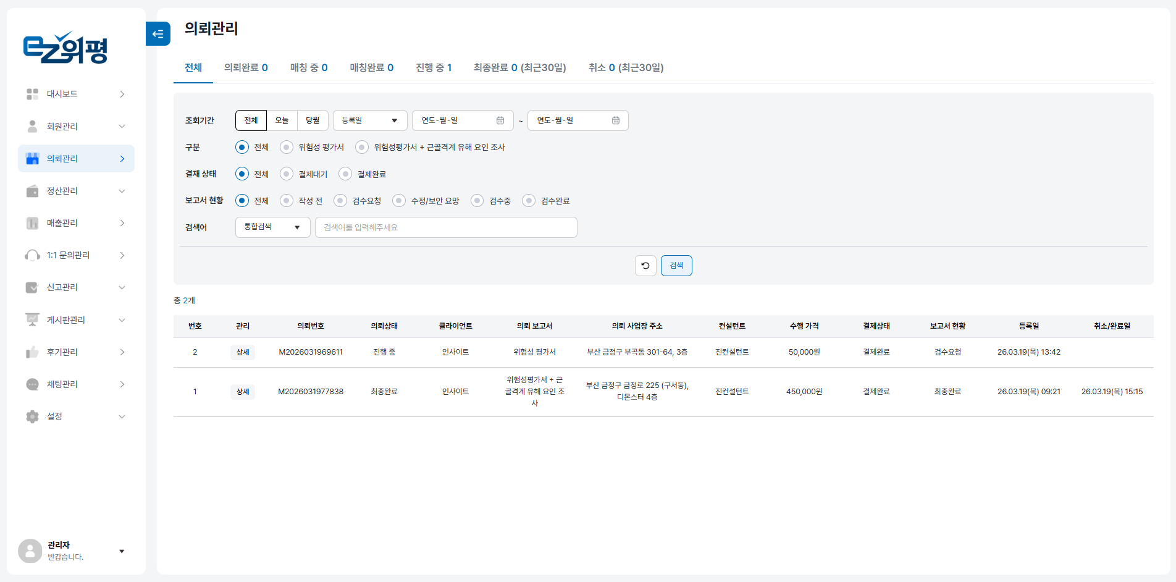Click the end date 연도-월-일 field
Viewport: 1176px width, 582px height.
click(578, 120)
